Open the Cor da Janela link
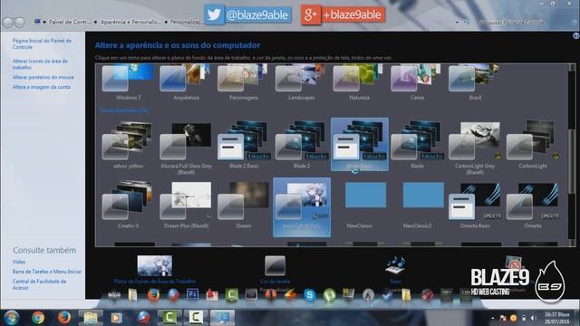This screenshot has width=580, height=326. (275, 282)
